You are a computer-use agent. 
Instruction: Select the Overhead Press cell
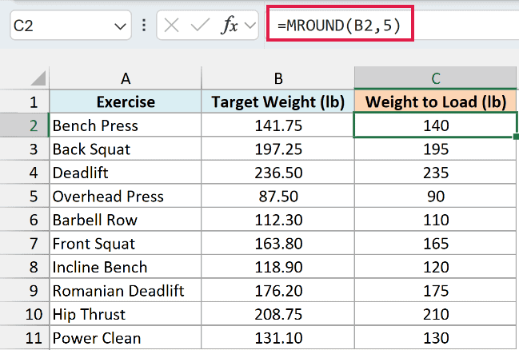[126, 196]
